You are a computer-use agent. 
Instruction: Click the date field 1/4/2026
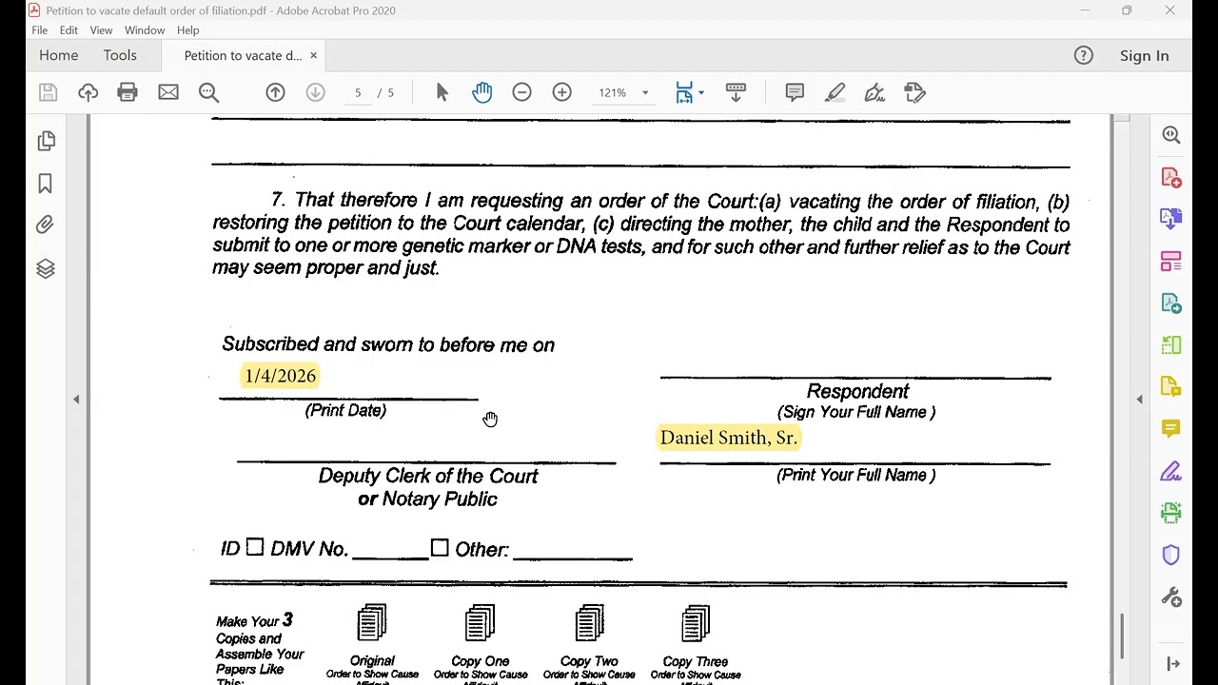pos(281,376)
